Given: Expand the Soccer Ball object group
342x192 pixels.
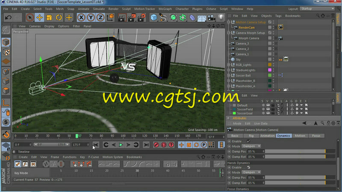Looking at the screenshot, I should point(229,76).
